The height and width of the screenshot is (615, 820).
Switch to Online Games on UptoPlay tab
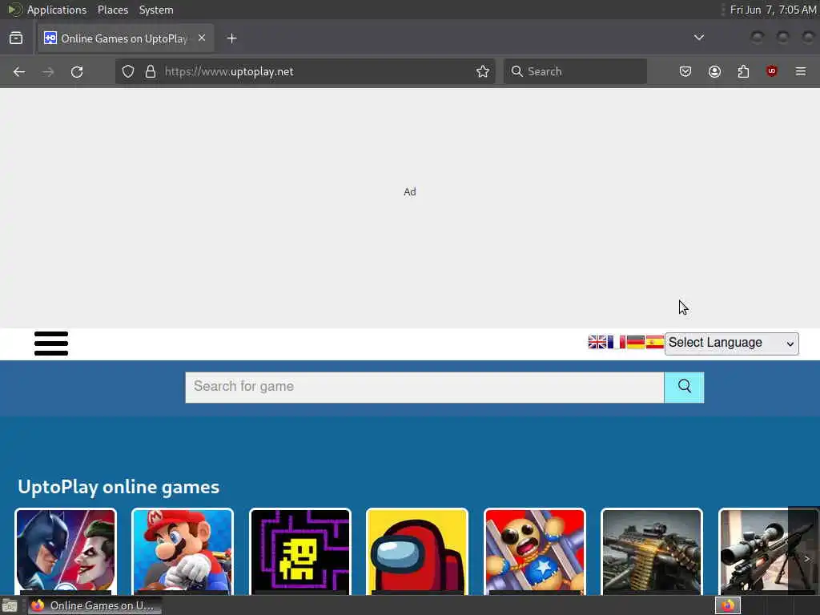(124, 38)
